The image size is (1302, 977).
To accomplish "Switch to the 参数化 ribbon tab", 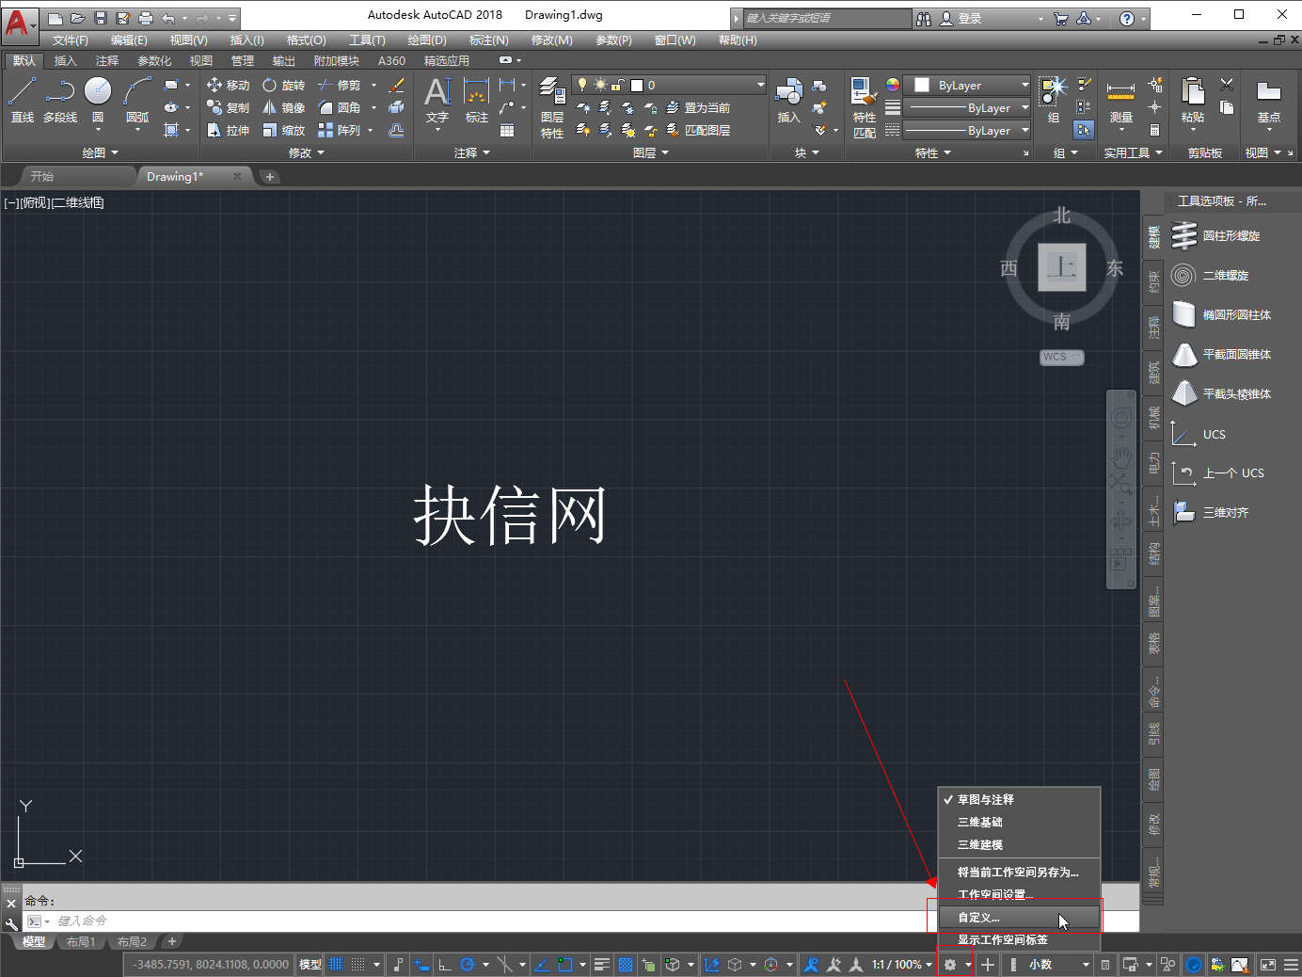I will [154, 61].
